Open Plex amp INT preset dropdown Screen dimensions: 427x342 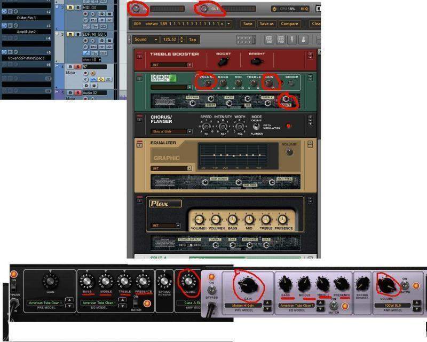pos(178,226)
